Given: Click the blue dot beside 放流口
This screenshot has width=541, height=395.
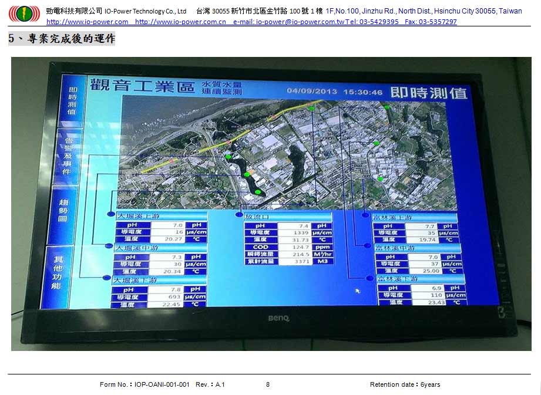Looking at the screenshot, I should [238, 215].
